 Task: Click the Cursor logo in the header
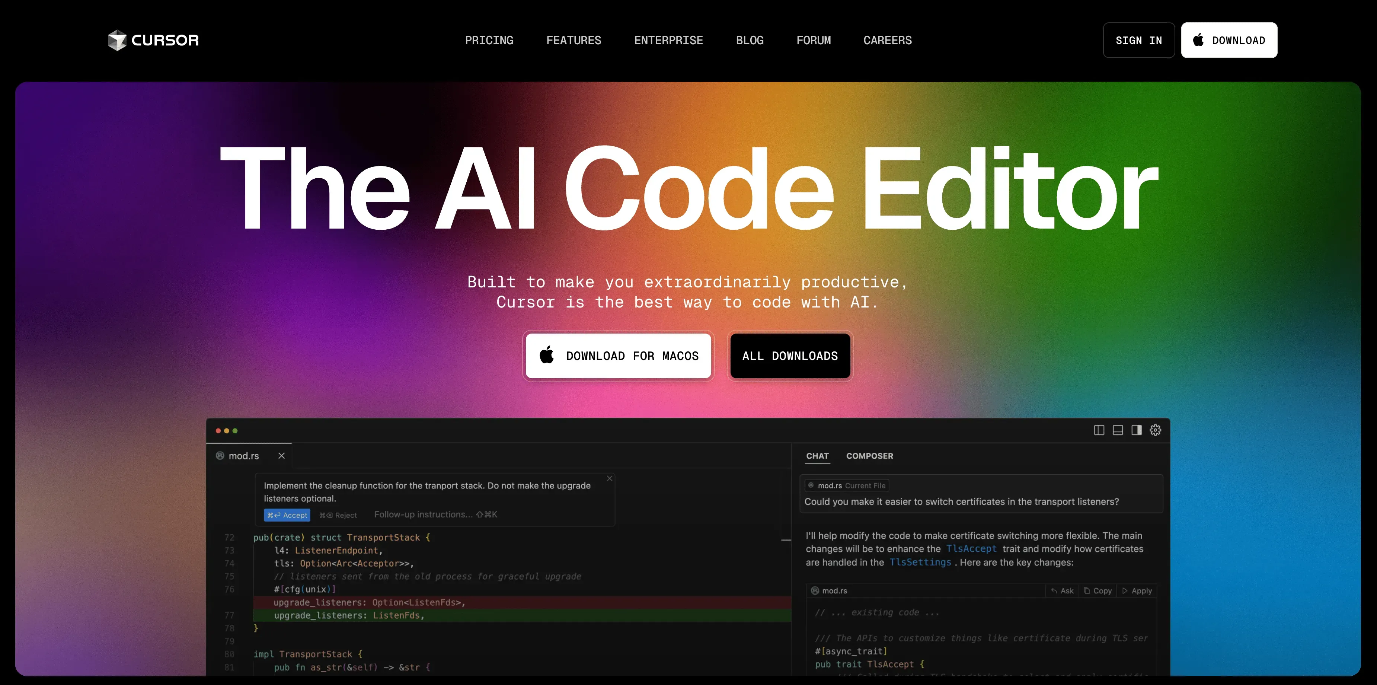[x=153, y=39]
